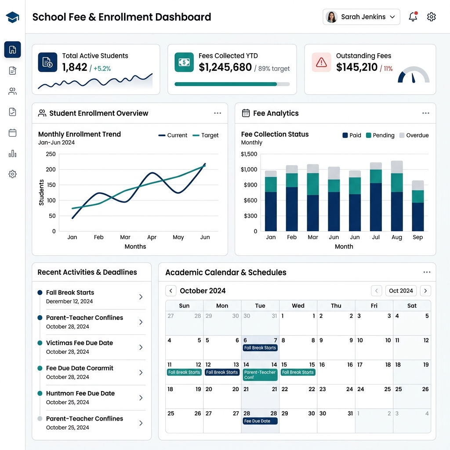Open Student Enrollment Overview more options
The width and height of the screenshot is (450, 450).
(x=218, y=113)
